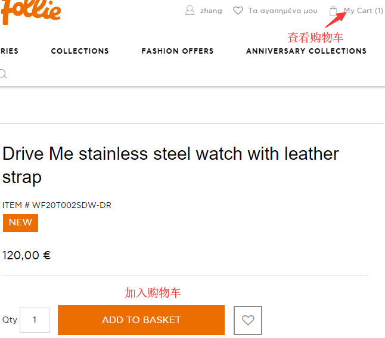Screen dimensions: 385x338
Task: Click the Follie logo
Action: coord(30,12)
